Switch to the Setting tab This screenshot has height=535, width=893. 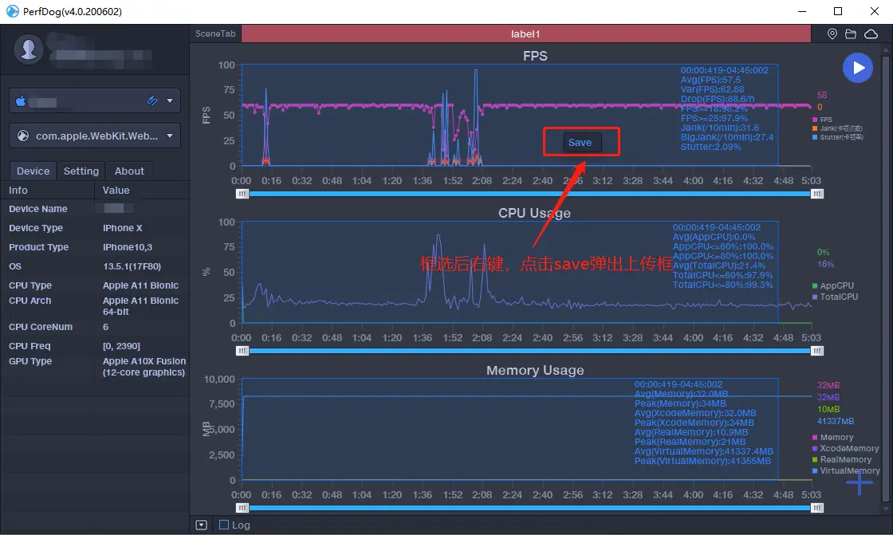[81, 171]
